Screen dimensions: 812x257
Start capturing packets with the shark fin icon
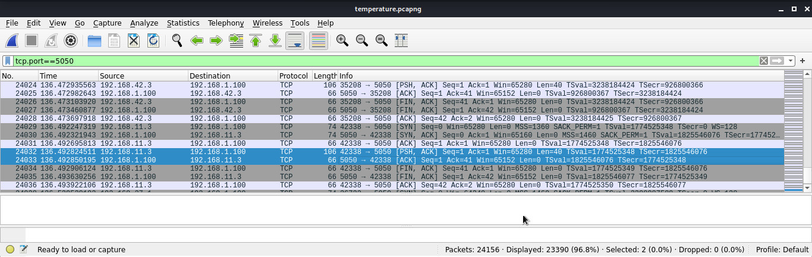pyautogui.click(x=12, y=40)
